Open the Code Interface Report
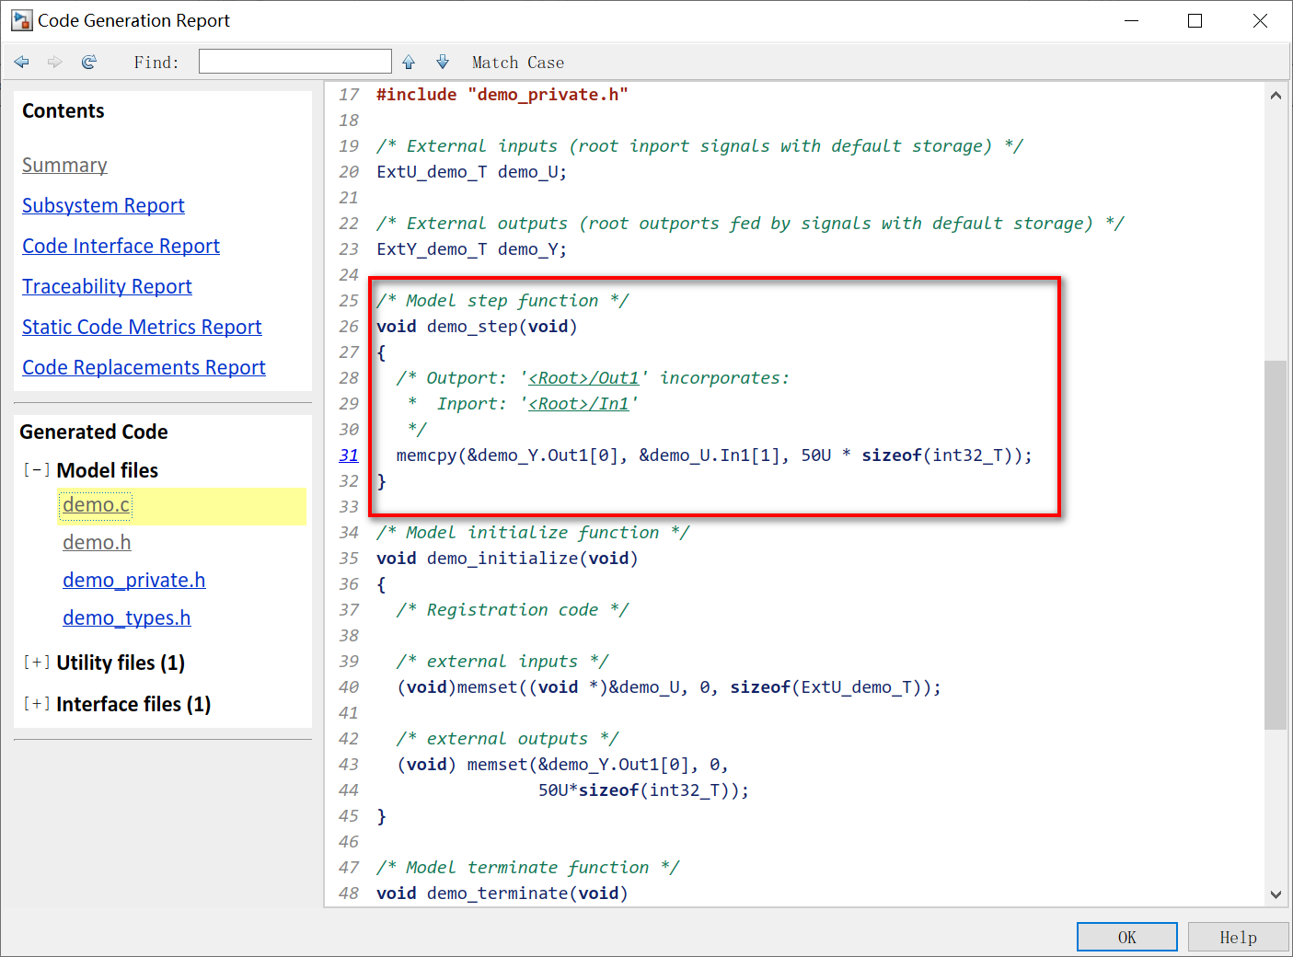 point(121,247)
